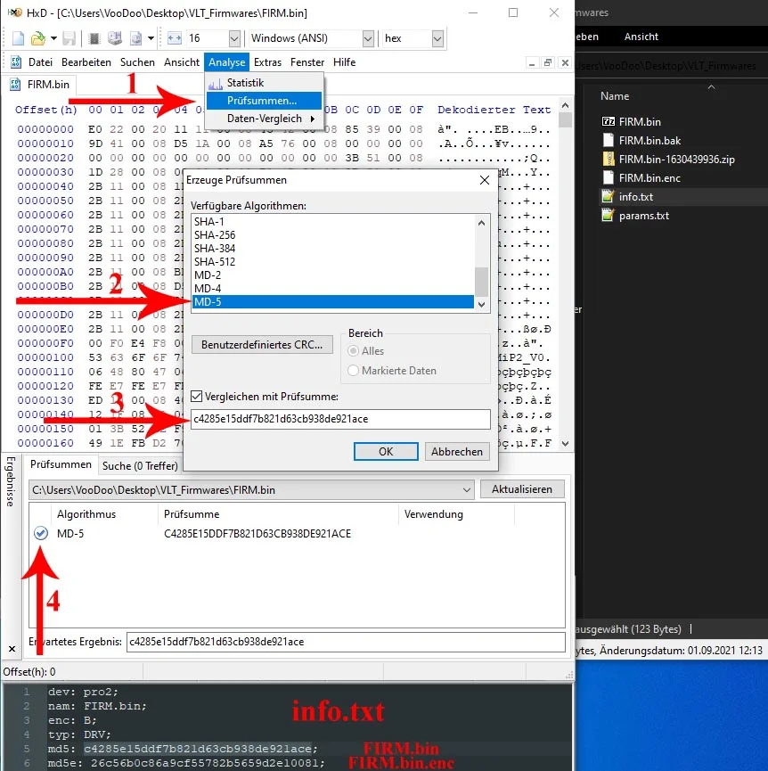Screen dimensions: 768x771
Task: Select the Markierte Daten radio option
Action: 354,370
